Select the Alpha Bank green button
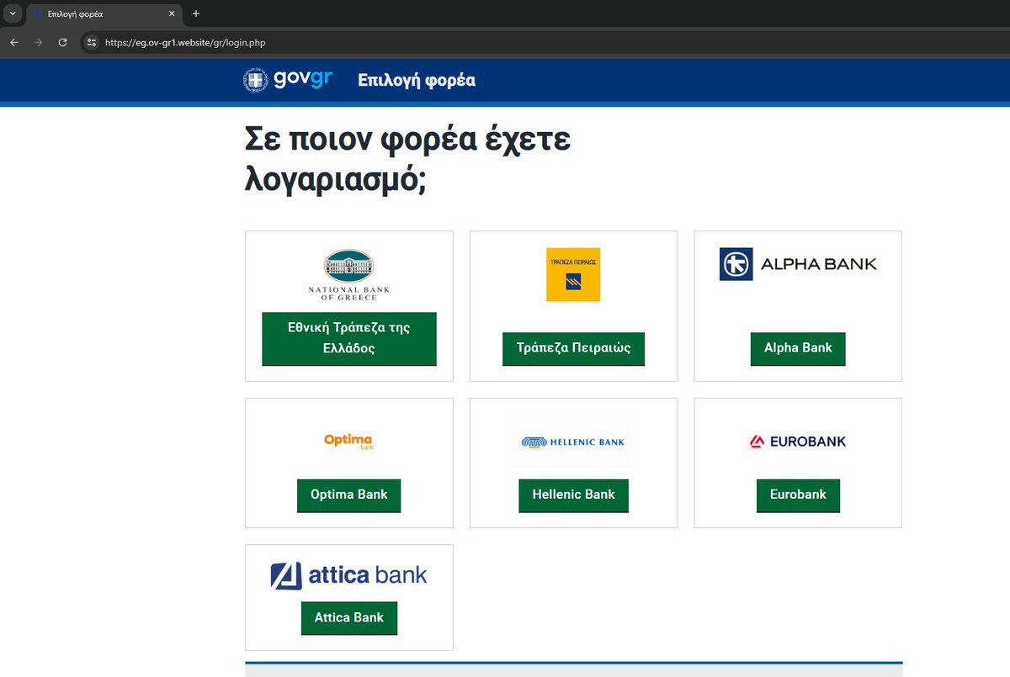The image size is (1010, 677). (797, 348)
